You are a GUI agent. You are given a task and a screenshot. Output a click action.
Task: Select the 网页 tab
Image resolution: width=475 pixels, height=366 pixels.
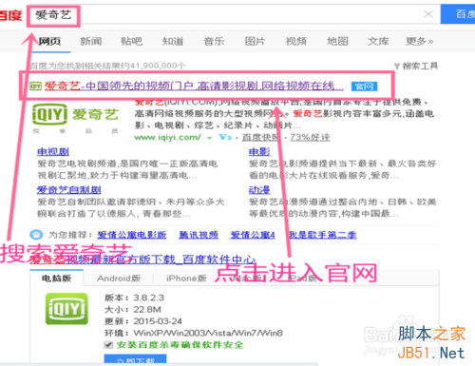(49, 41)
